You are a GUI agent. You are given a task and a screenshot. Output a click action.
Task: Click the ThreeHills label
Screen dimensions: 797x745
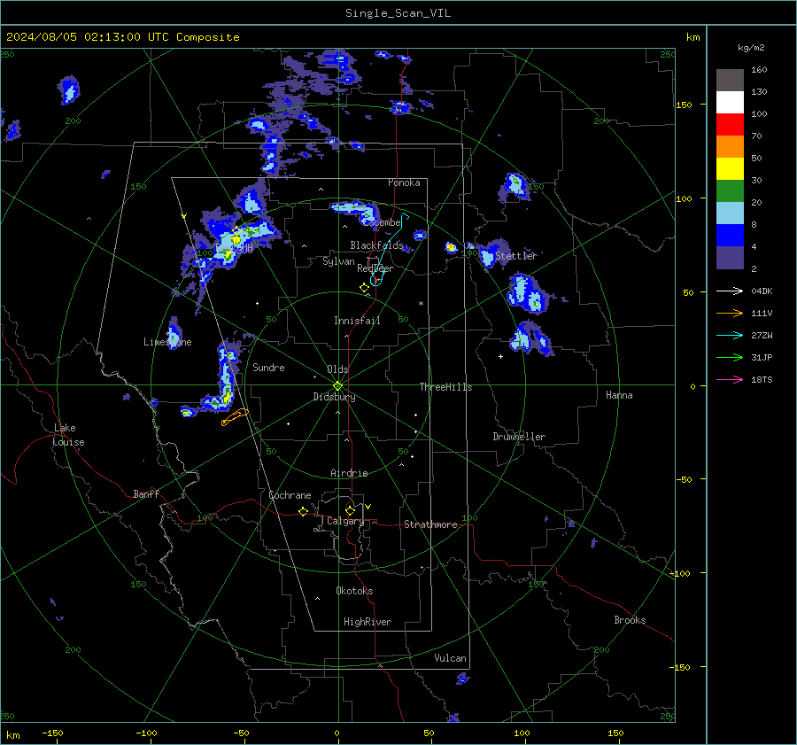coord(445,387)
